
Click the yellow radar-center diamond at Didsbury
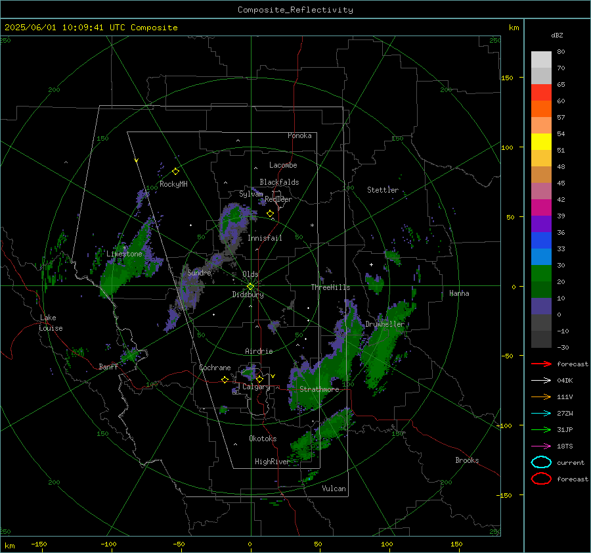click(x=250, y=287)
